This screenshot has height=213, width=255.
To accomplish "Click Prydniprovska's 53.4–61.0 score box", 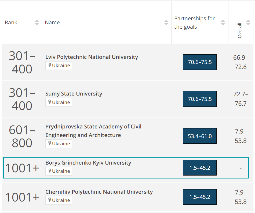I will click(200, 136).
